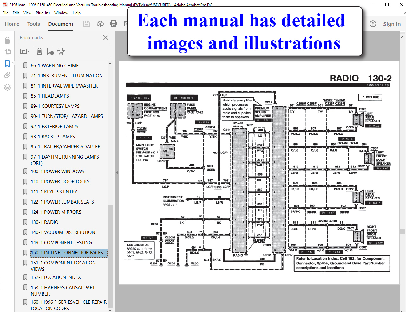Viewport: 406px width, 312px height.
Task: Open the Layers panel icon
Action: (7, 87)
